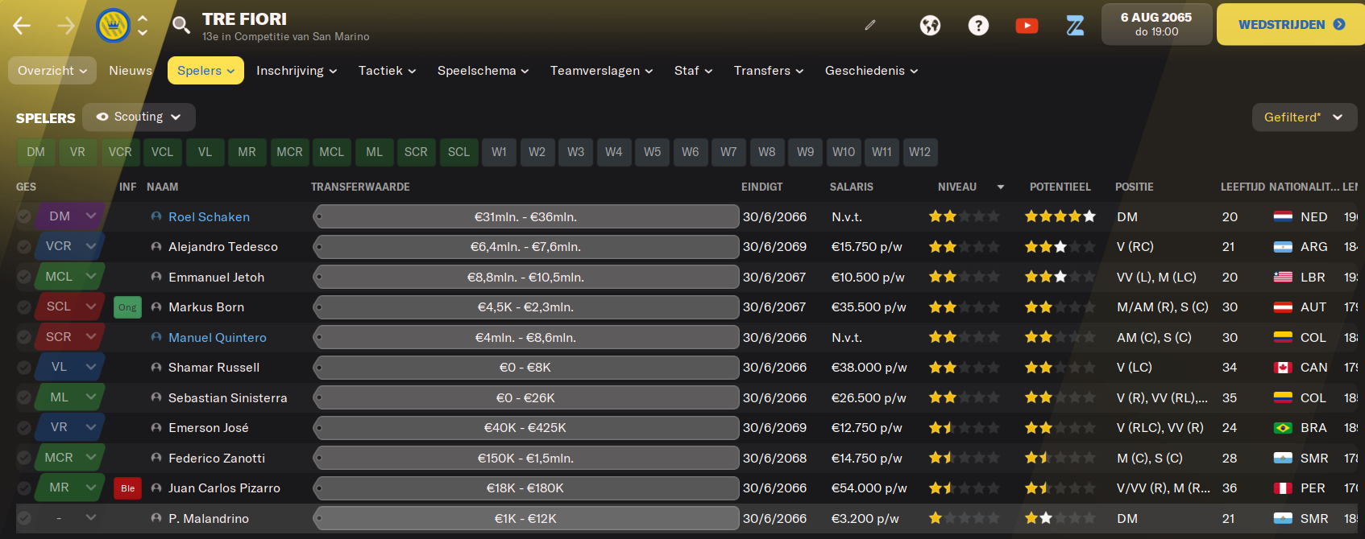Toggle selection check for the VL row
Image resolution: width=1365 pixels, height=539 pixels.
pyautogui.click(x=24, y=368)
